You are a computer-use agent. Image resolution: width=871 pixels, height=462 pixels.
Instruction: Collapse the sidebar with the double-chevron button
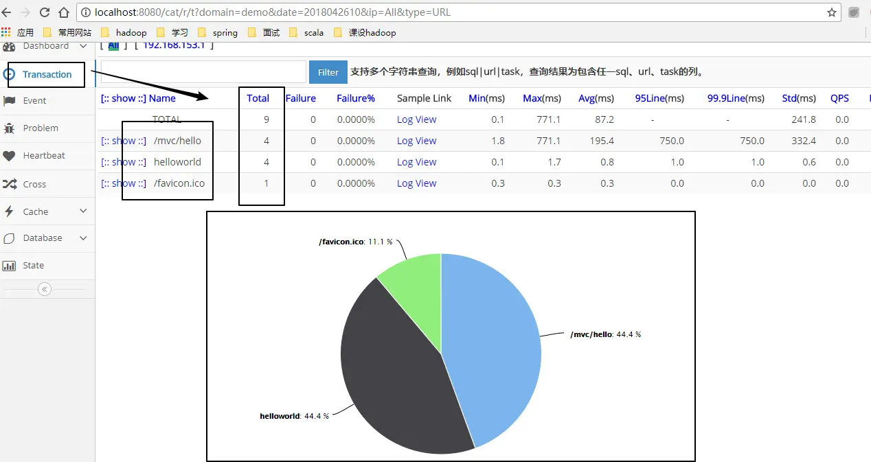[45, 289]
